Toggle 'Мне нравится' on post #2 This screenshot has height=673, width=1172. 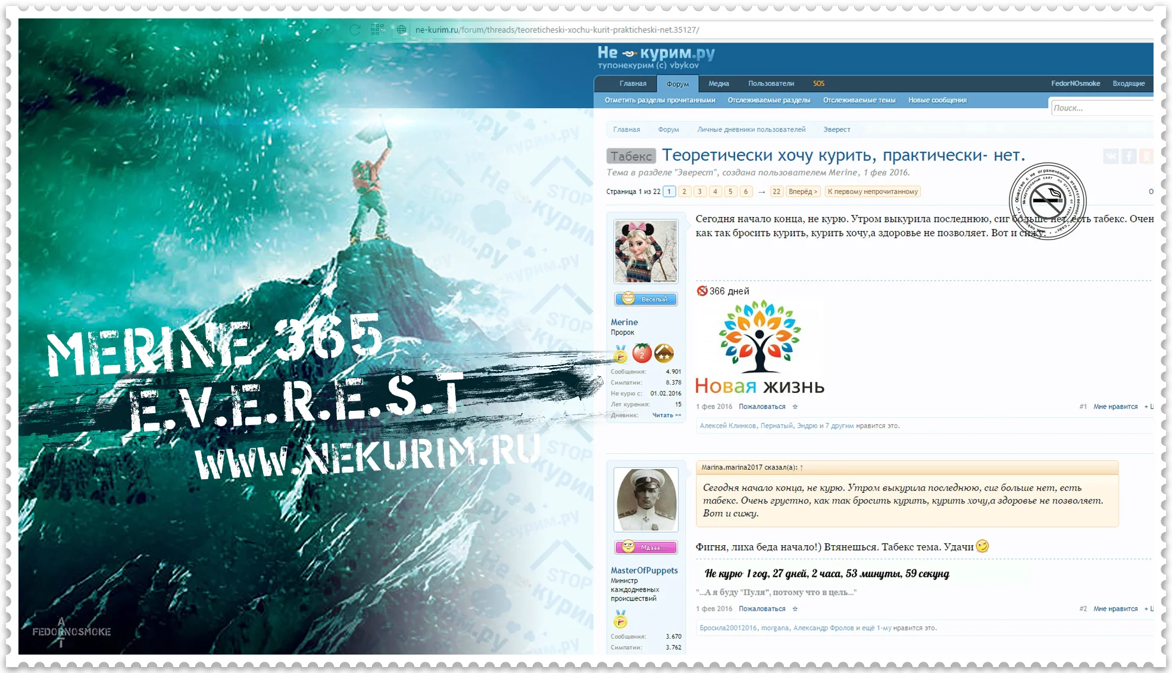coord(1115,609)
